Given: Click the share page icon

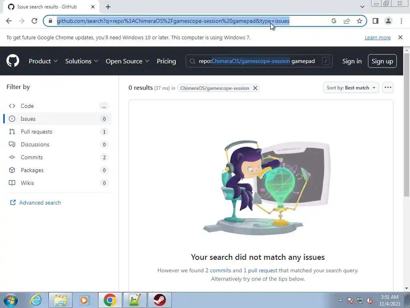Looking at the screenshot, I should click(x=347, y=21).
